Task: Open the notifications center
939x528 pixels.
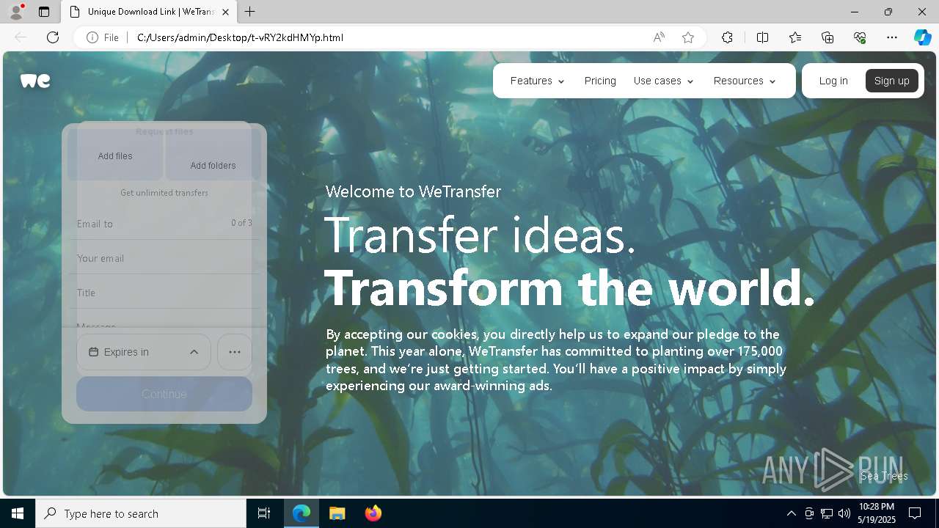Action: [916, 513]
